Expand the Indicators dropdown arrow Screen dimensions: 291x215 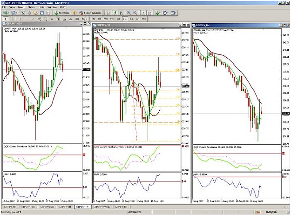160,13
